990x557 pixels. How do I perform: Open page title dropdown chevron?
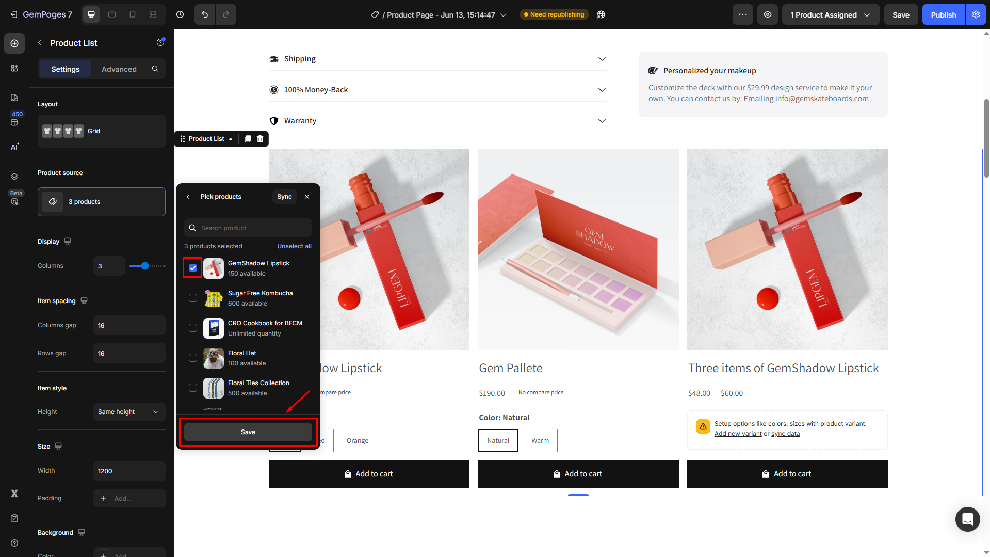coord(504,15)
